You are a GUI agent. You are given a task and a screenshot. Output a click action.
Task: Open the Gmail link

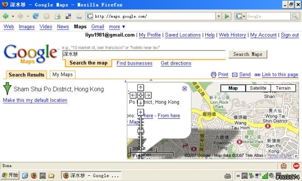pos(98,27)
